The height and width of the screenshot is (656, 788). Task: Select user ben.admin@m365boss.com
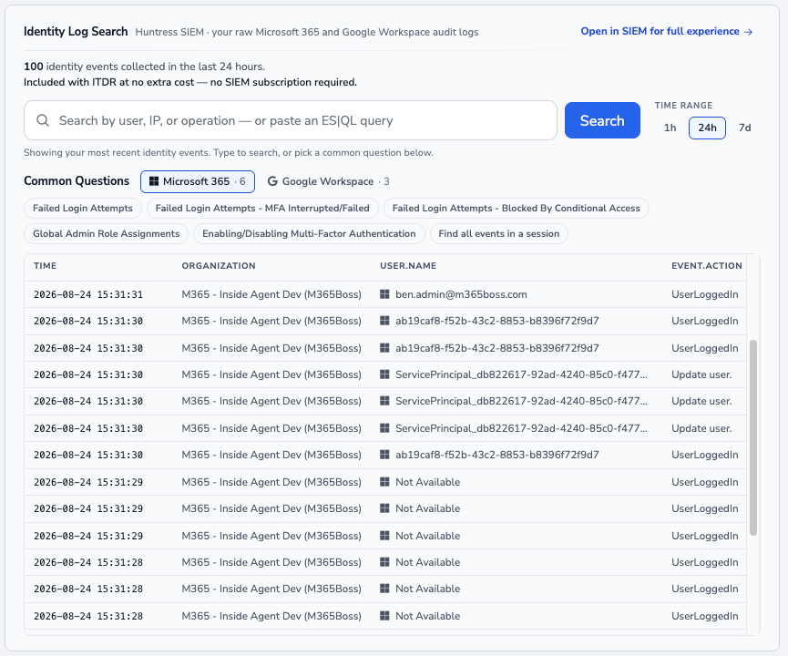461,294
